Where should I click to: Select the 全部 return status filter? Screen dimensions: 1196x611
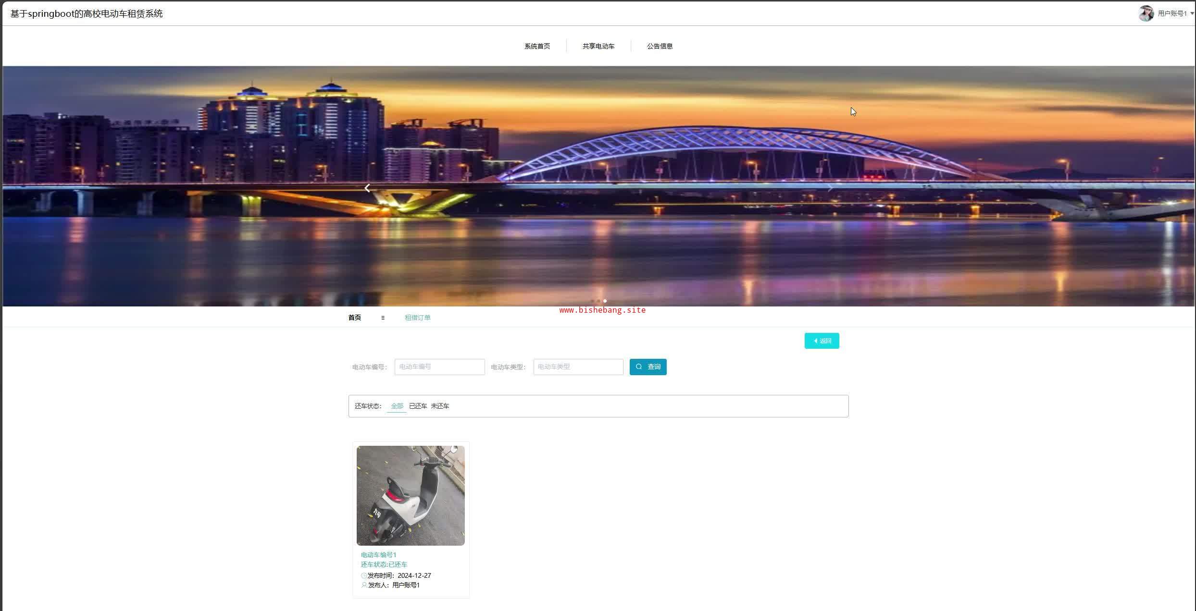click(x=397, y=406)
